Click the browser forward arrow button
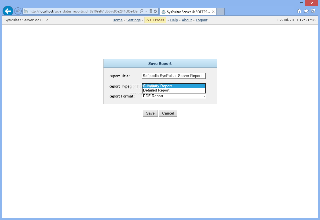Screen dimensions: 320x220 pos(18,11)
